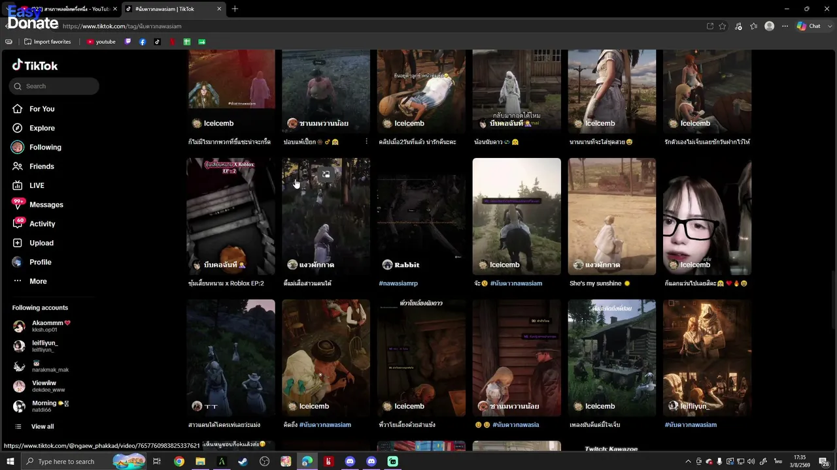Open the Rabbit video thumbnail
Viewport: 837px width, 470px height.
pos(421,216)
